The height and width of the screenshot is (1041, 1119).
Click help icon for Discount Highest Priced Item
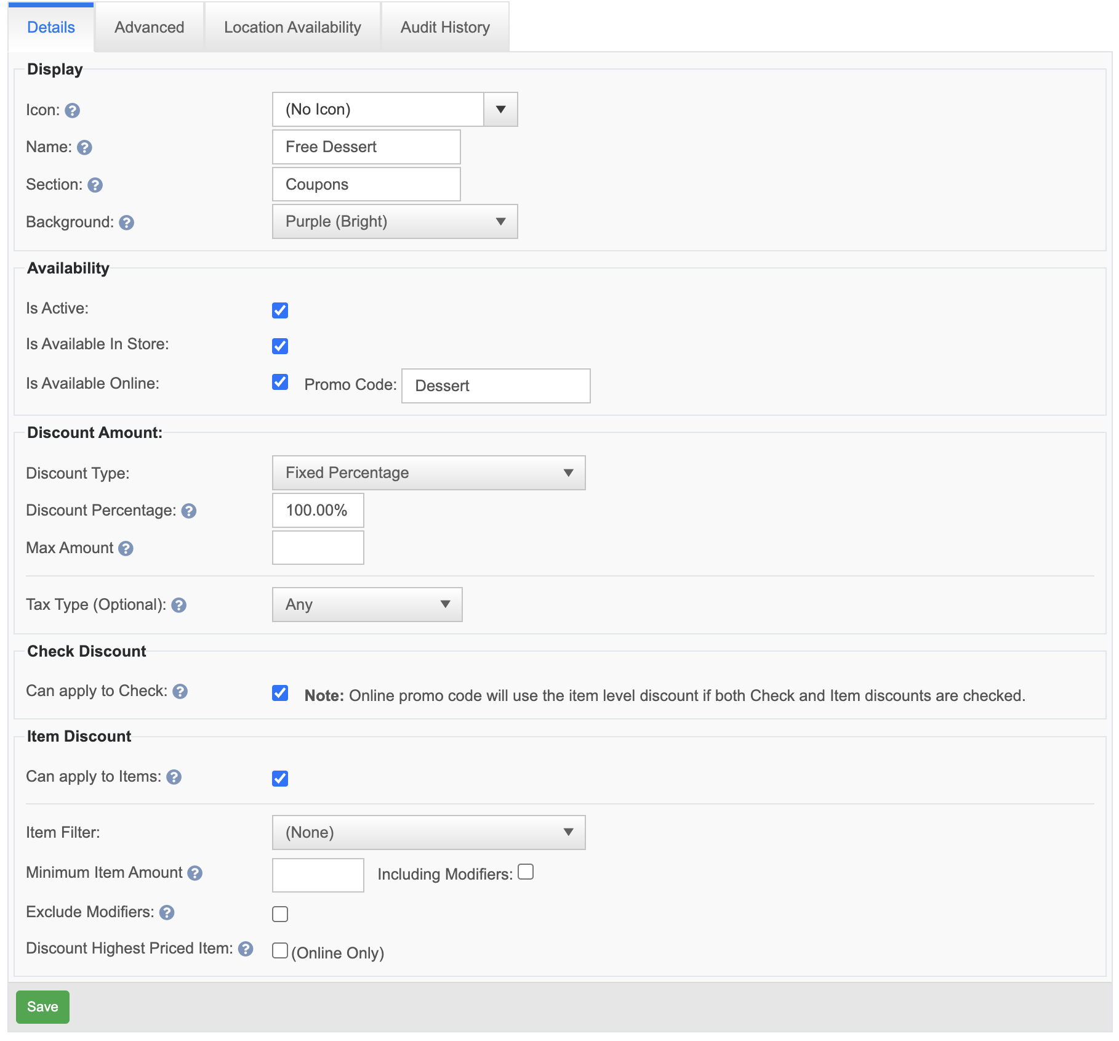click(x=245, y=949)
